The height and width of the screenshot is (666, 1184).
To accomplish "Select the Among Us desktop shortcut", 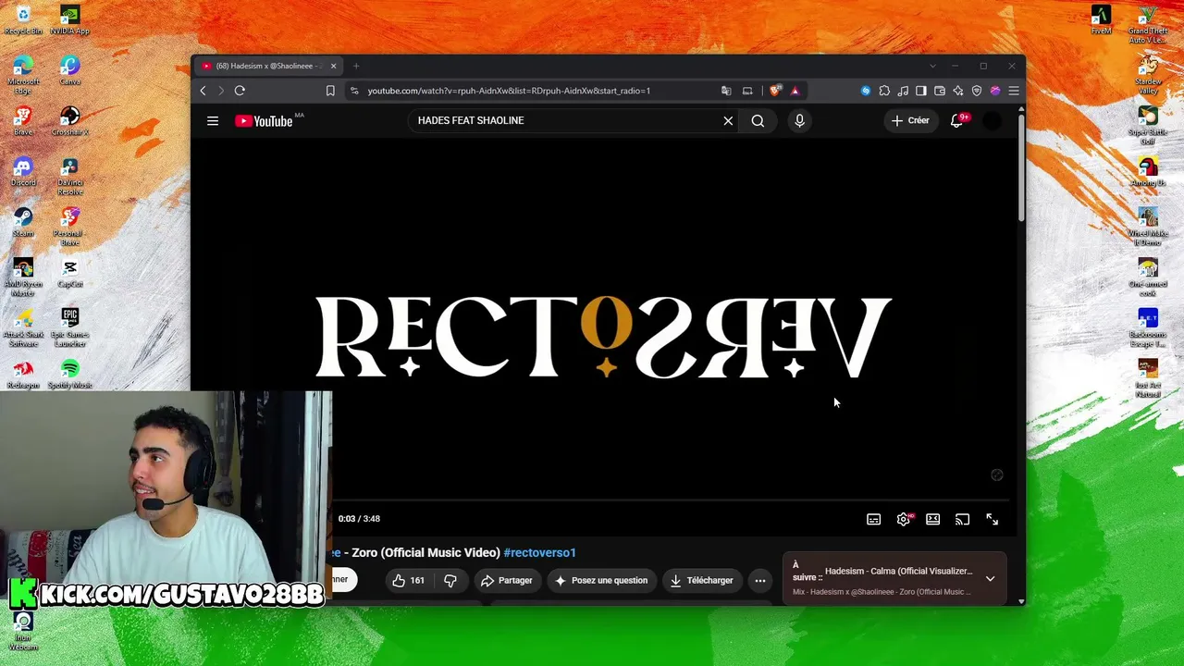I will [1148, 172].
